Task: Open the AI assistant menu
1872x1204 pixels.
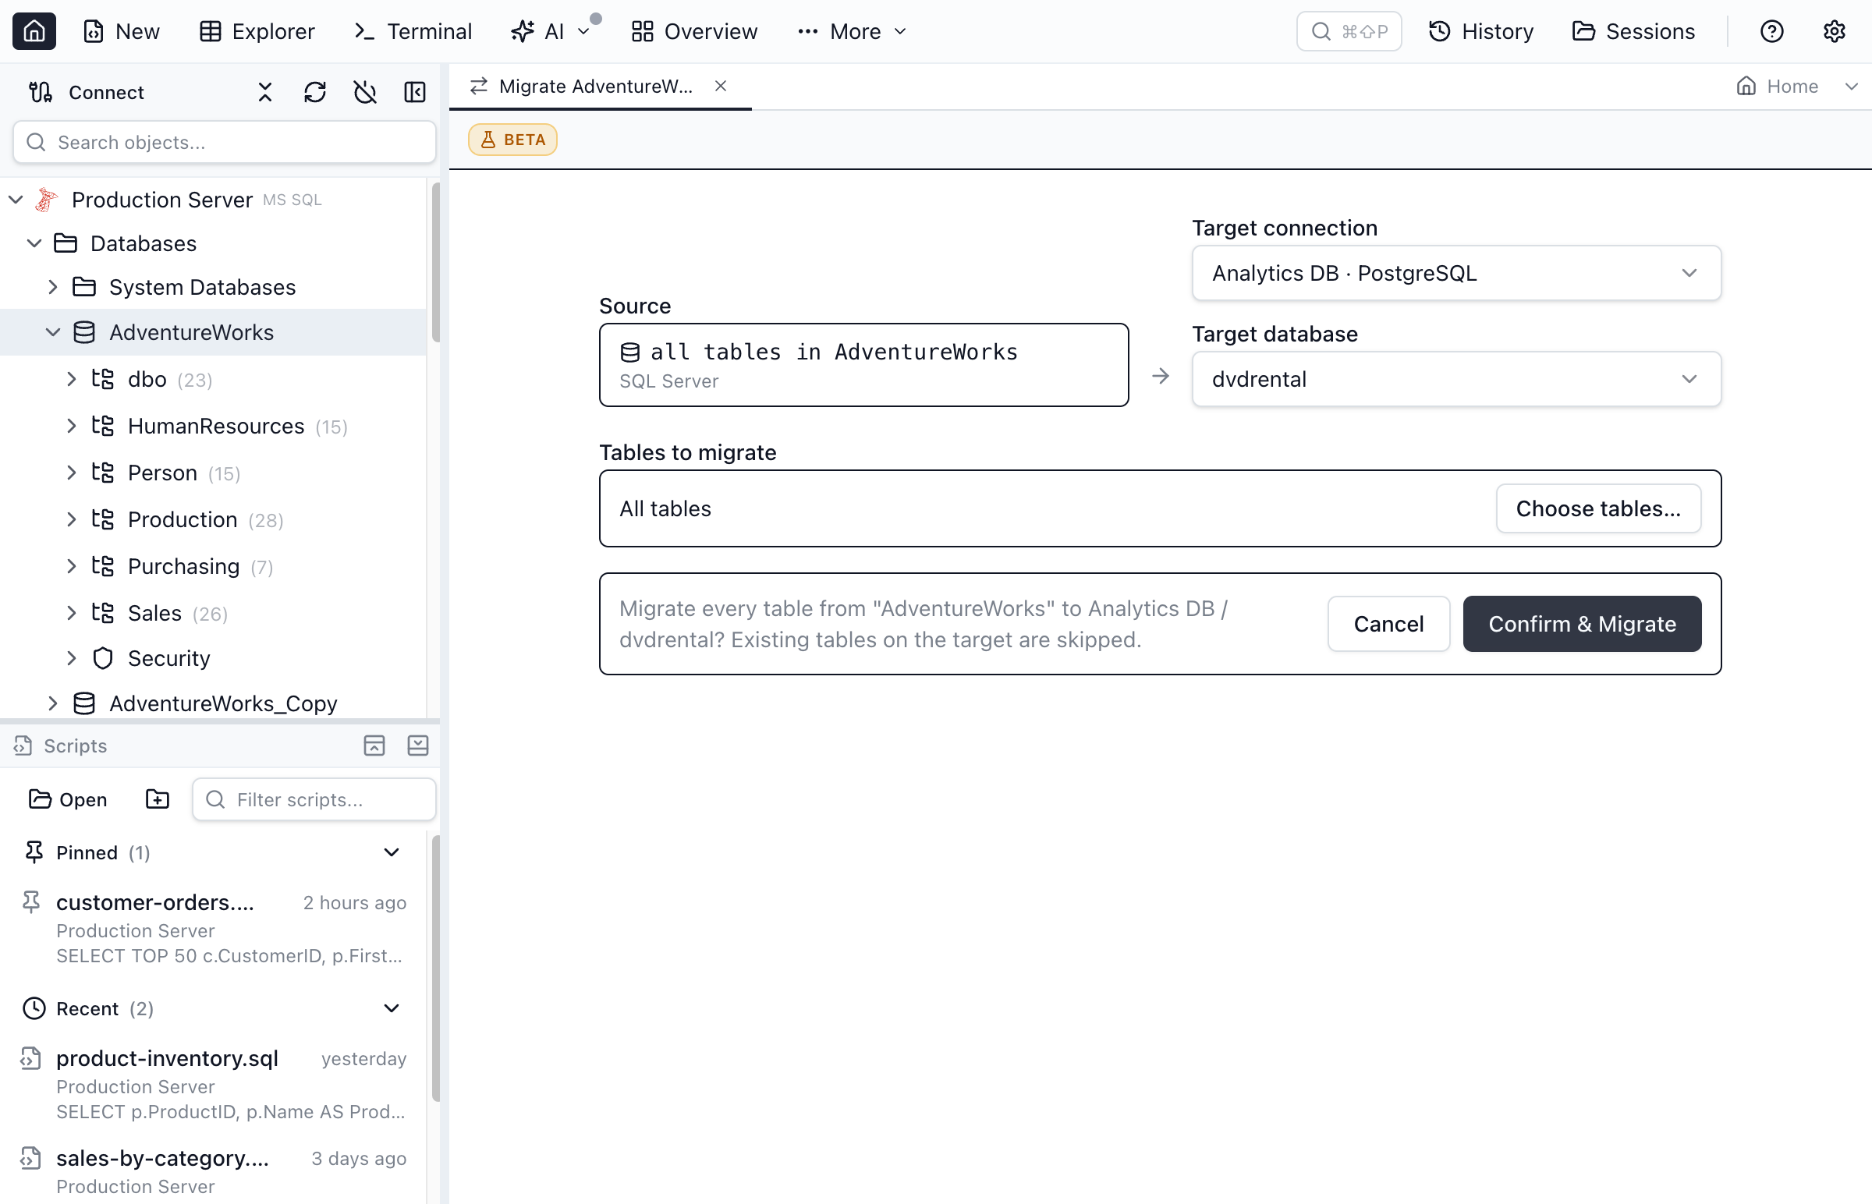Action: pos(550,31)
